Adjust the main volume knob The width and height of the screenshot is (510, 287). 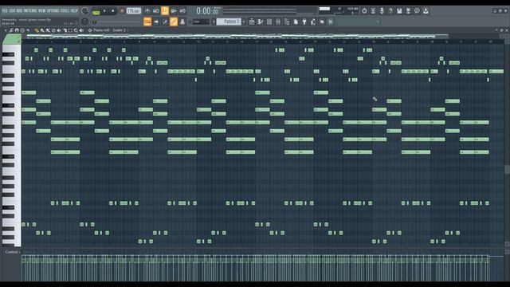coord(85,11)
